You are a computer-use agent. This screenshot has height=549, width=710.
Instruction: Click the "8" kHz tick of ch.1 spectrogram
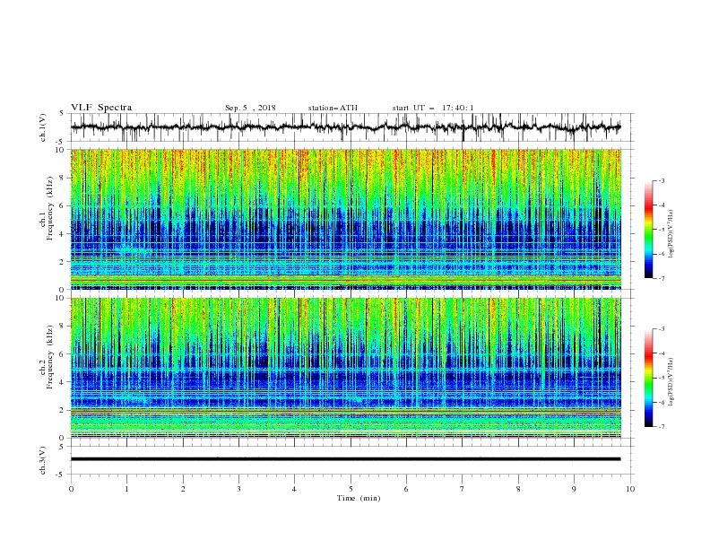(x=64, y=178)
